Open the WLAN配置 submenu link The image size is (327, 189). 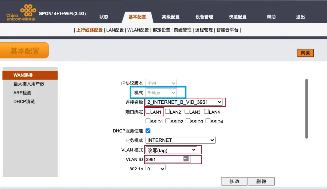[138, 30]
